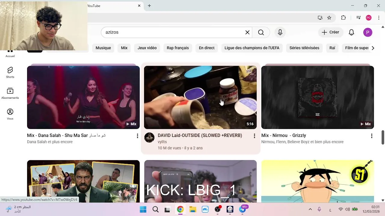Screen dimensions: 385x216
Task: Open the Chrome profile icon
Action: [x=368, y=18]
